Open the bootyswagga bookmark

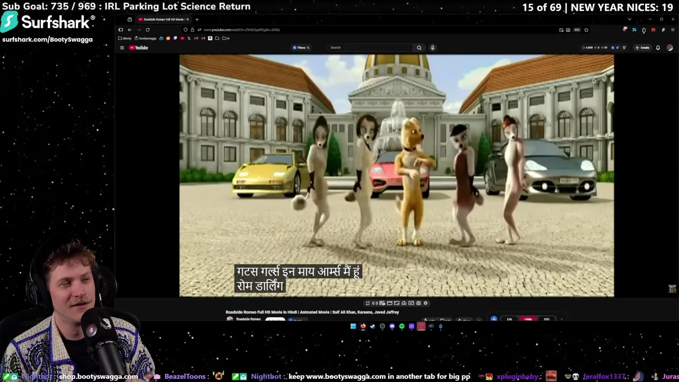(x=145, y=38)
